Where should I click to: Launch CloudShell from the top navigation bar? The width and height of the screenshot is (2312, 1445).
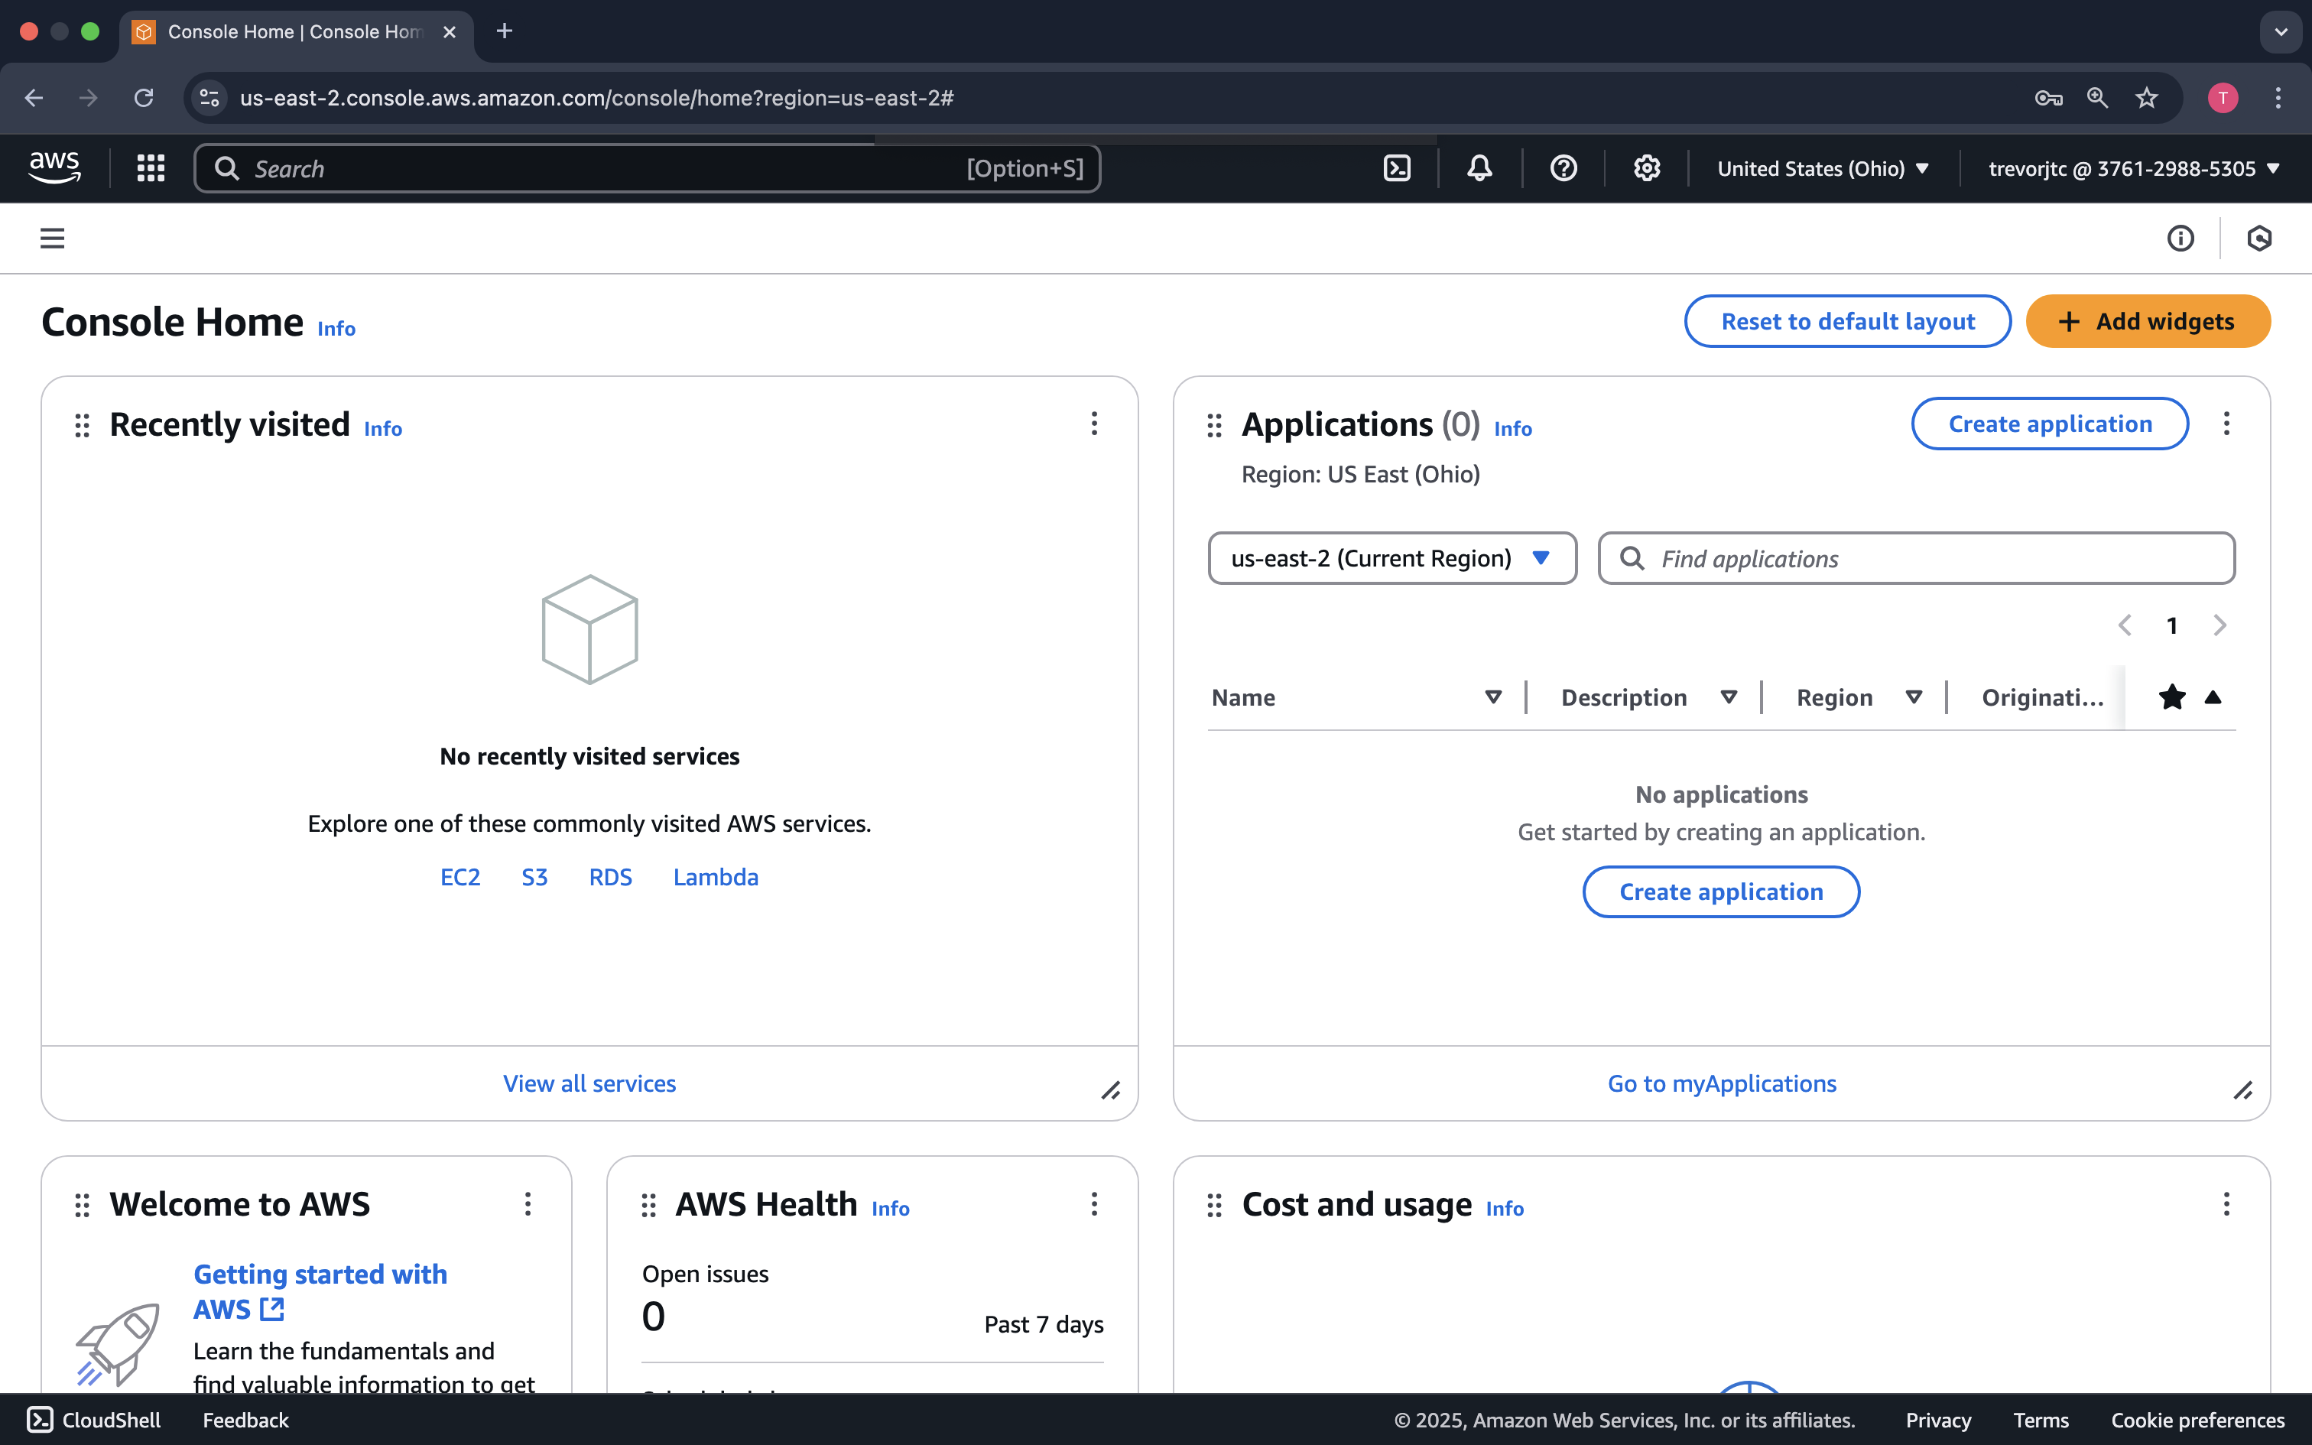coord(1397,167)
